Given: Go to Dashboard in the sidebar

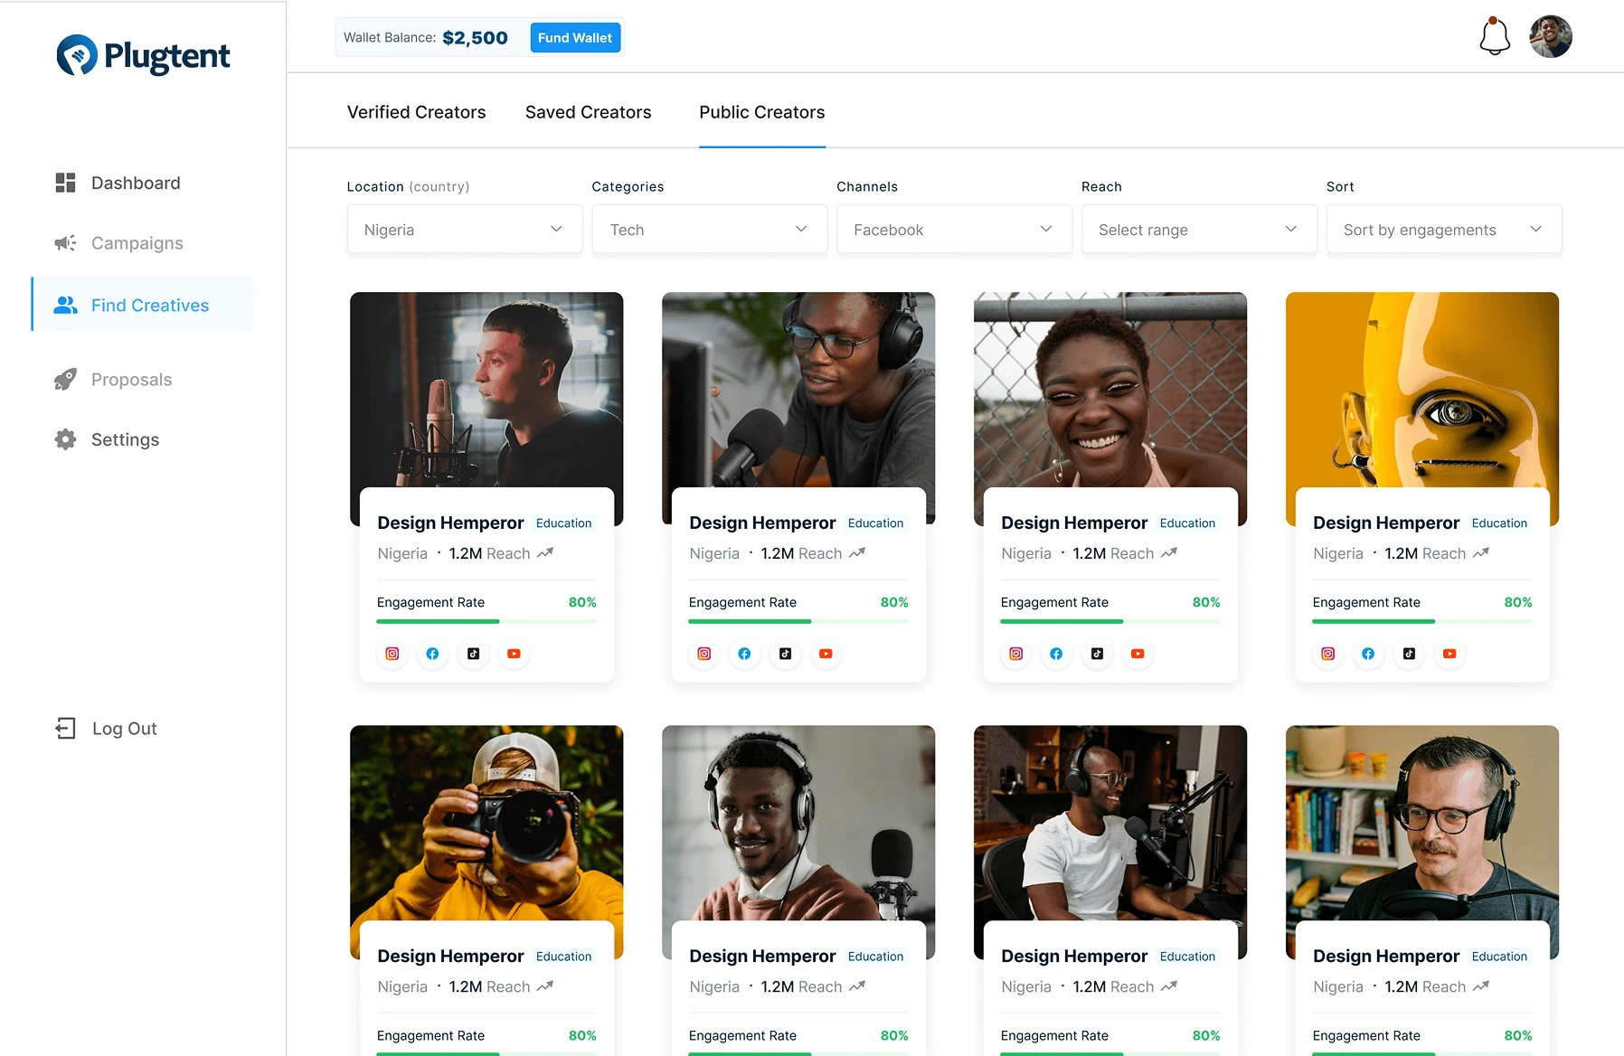Looking at the screenshot, I should [x=136, y=183].
